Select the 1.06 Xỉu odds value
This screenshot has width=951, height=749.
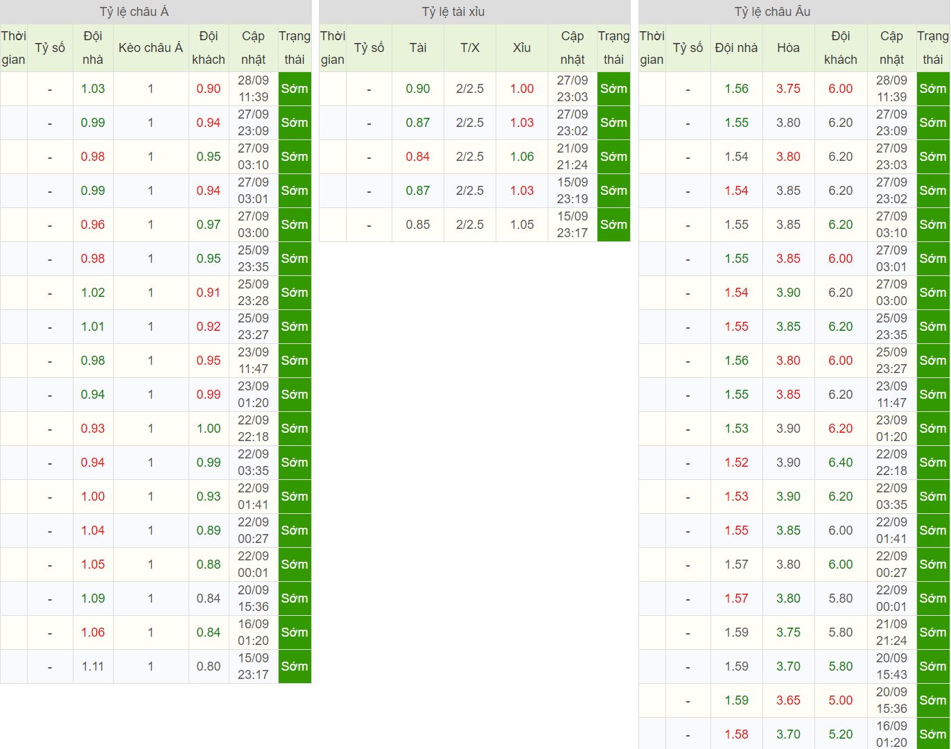tap(522, 157)
